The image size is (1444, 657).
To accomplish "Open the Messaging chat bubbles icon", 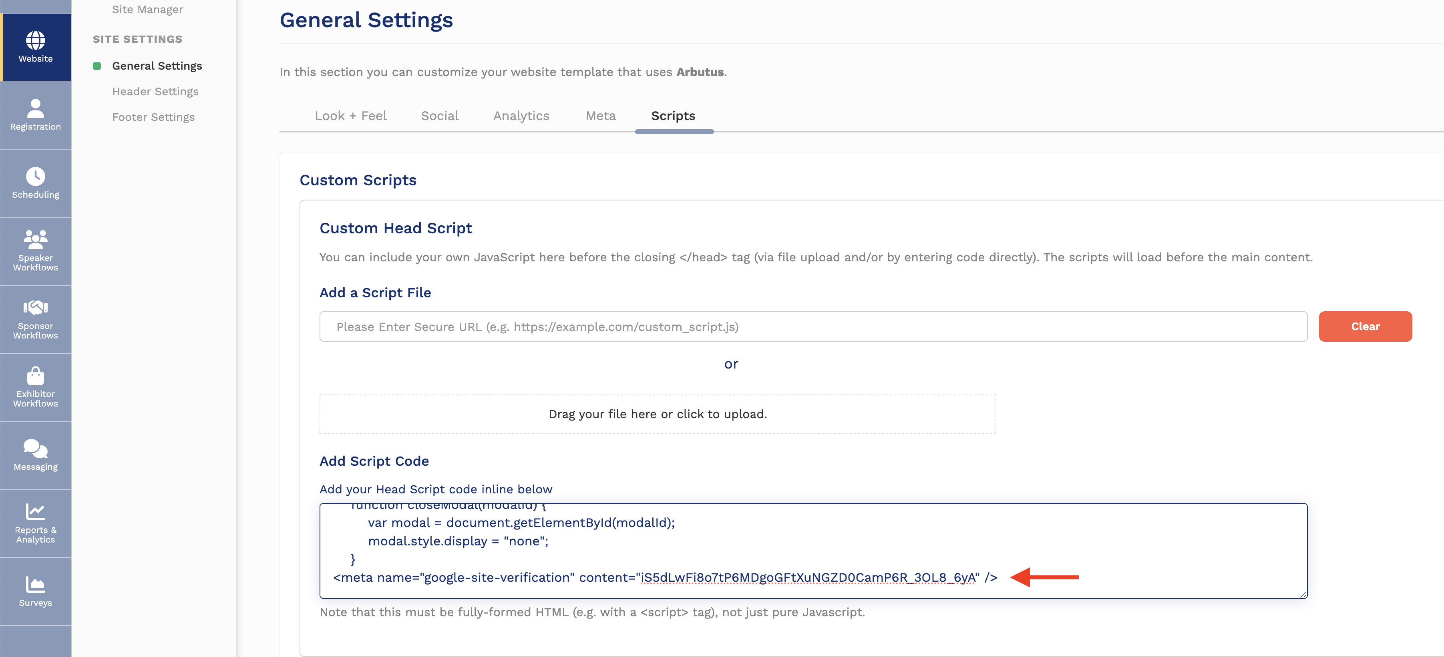I will pos(35,448).
